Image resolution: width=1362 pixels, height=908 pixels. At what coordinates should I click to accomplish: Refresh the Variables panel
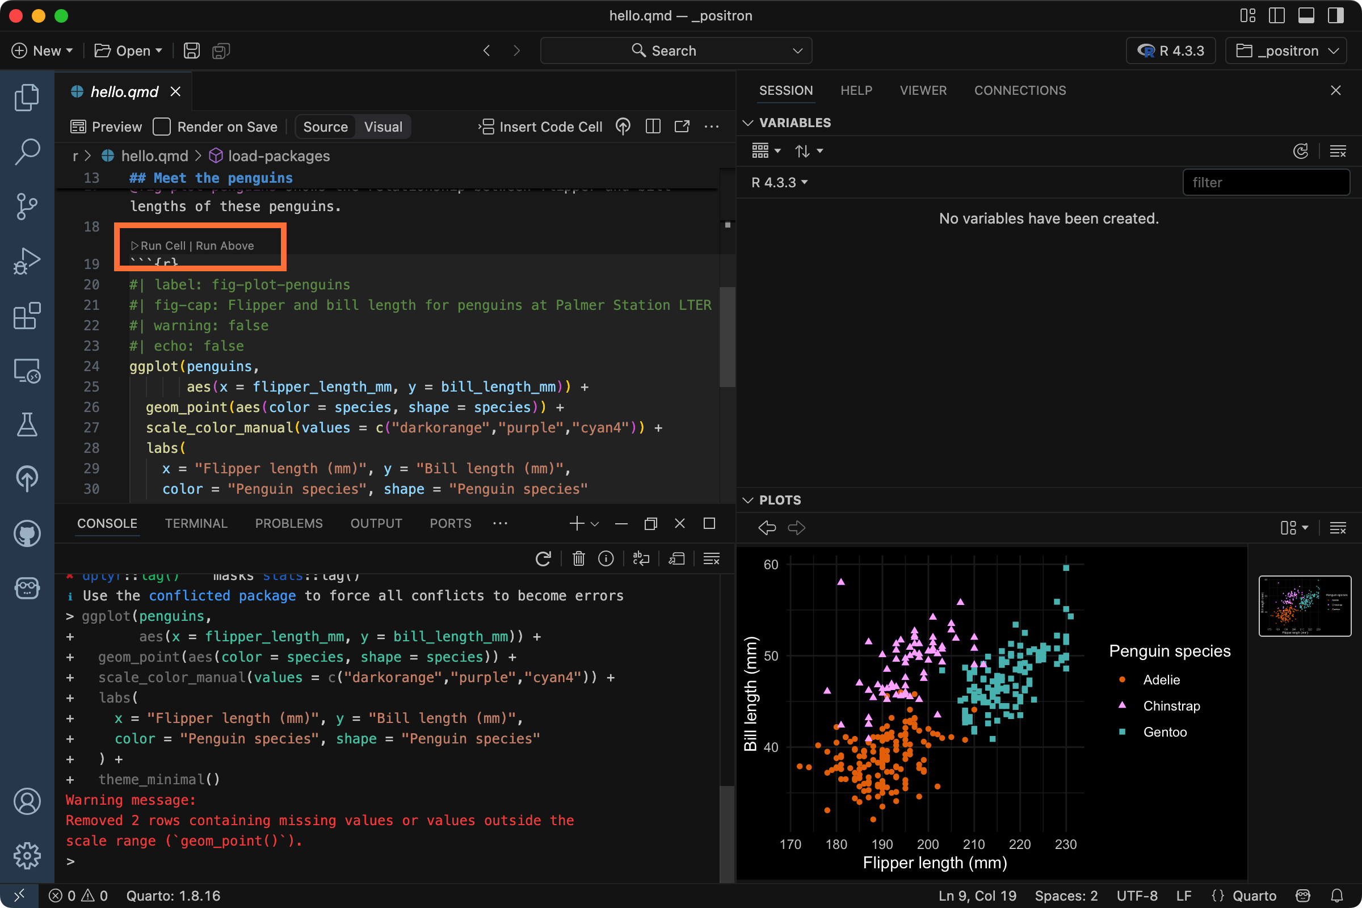click(1301, 151)
